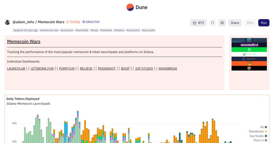
Task: Open the PUMP.FUN dashboard link
Action: [x=67, y=69]
